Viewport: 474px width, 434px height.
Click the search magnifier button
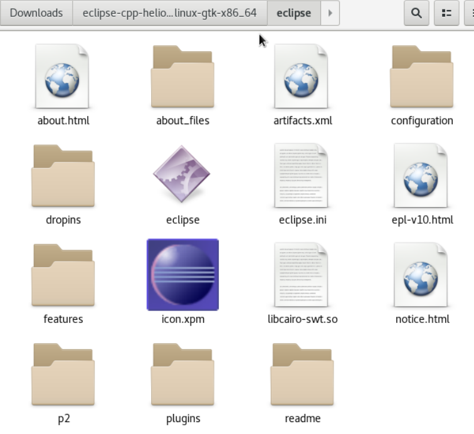point(416,13)
